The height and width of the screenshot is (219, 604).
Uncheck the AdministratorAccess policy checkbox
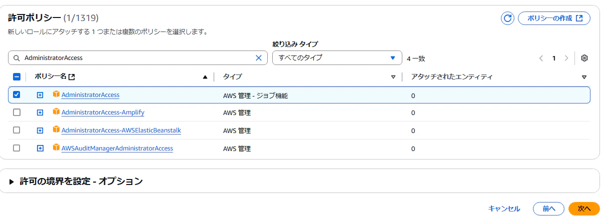coord(17,94)
